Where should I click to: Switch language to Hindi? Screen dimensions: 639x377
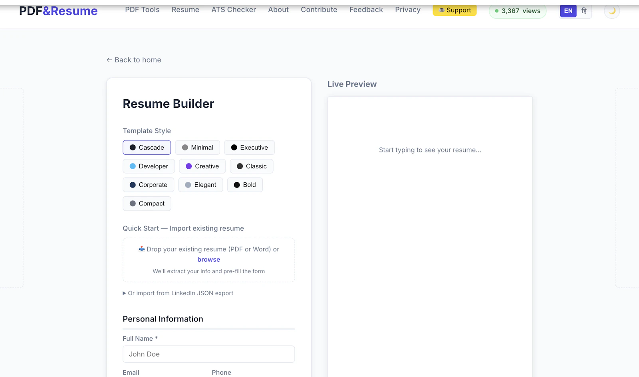click(x=584, y=11)
